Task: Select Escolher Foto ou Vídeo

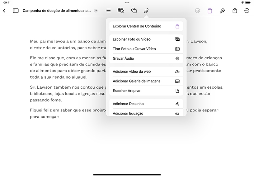Action: [x=146, y=39]
